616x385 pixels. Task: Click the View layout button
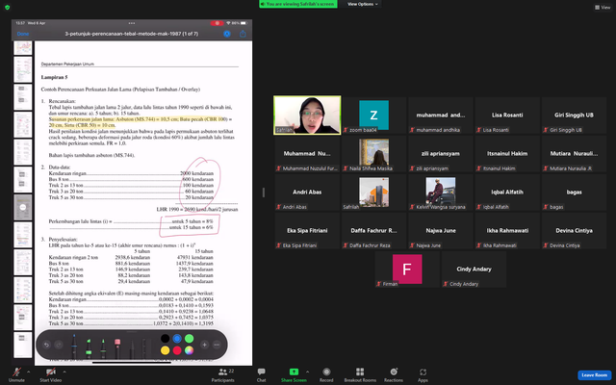[x=603, y=7]
